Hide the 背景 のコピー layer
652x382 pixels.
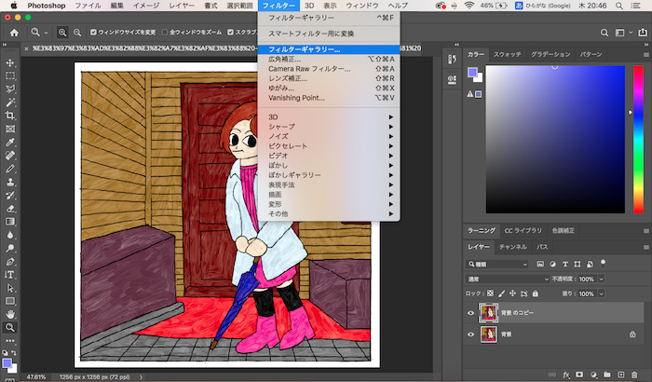(x=470, y=313)
